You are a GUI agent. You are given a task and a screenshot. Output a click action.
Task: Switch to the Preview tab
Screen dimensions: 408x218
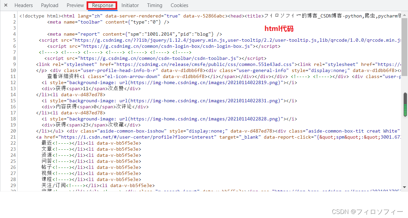[x=75, y=5]
